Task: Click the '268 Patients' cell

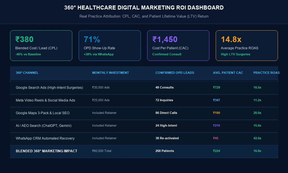Action: 164,151
